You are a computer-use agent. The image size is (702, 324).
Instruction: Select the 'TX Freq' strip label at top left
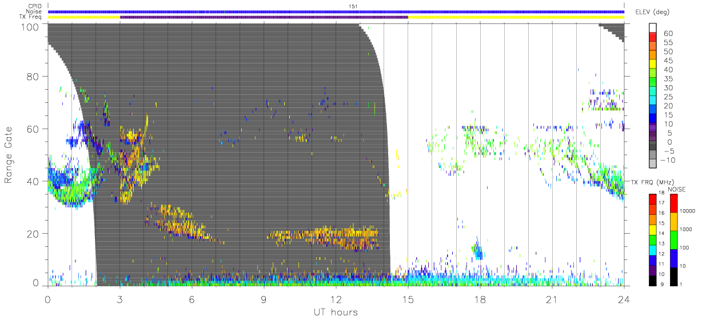click(31, 17)
